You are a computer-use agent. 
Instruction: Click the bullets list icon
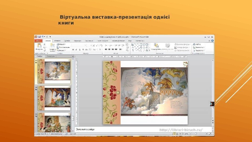tap(106, 45)
